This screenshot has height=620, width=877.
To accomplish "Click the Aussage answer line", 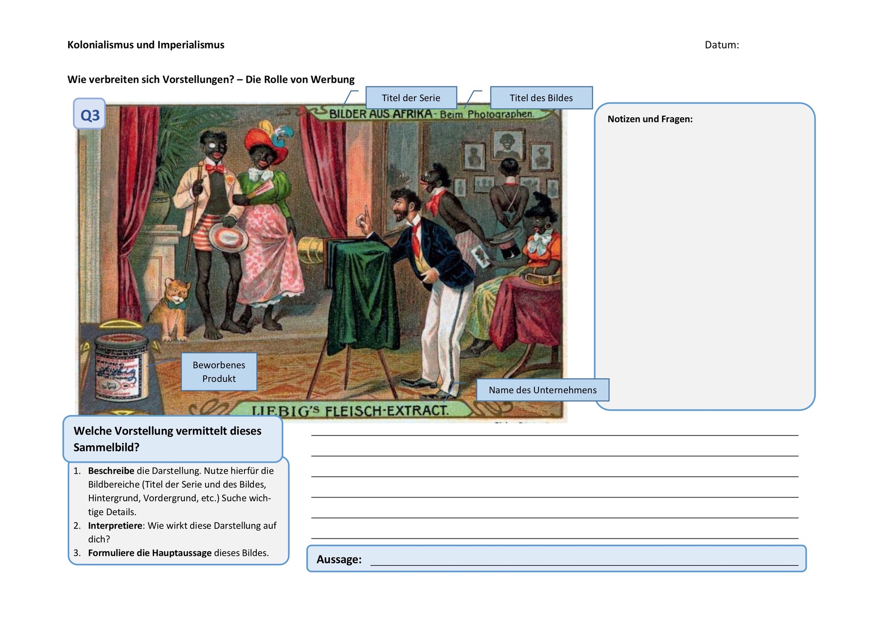I will pos(584,560).
